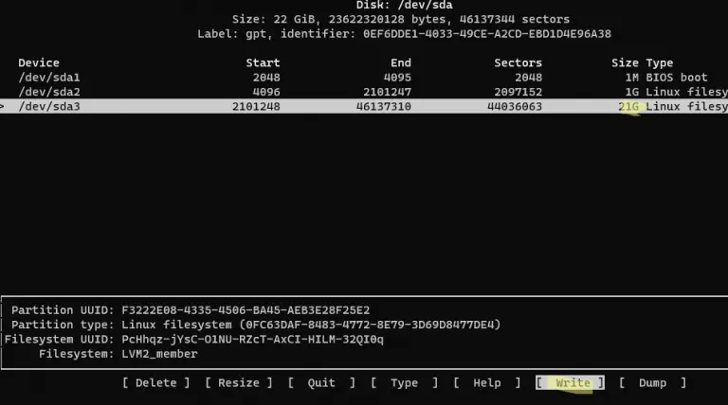
Task: Click the BIOS boot type entry
Action: pyautogui.click(x=677, y=78)
